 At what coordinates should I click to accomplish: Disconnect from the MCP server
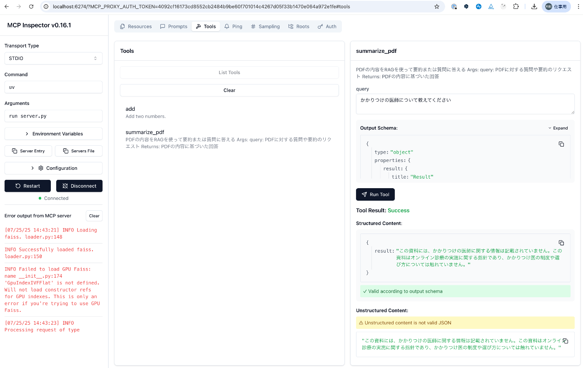coord(79,186)
